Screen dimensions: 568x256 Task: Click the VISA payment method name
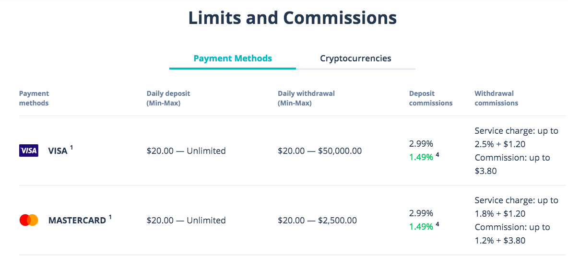point(58,151)
